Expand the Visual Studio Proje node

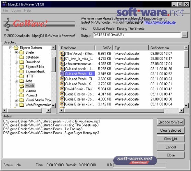click(x=16, y=100)
